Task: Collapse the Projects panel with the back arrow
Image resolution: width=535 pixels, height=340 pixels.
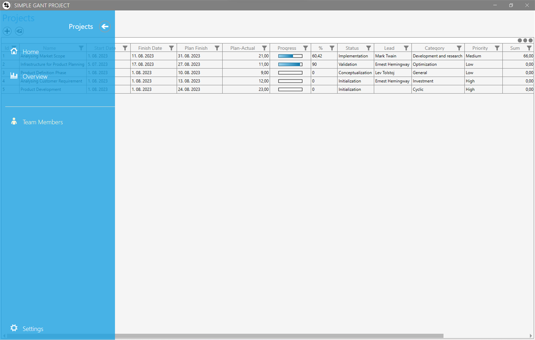Action: [105, 26]
